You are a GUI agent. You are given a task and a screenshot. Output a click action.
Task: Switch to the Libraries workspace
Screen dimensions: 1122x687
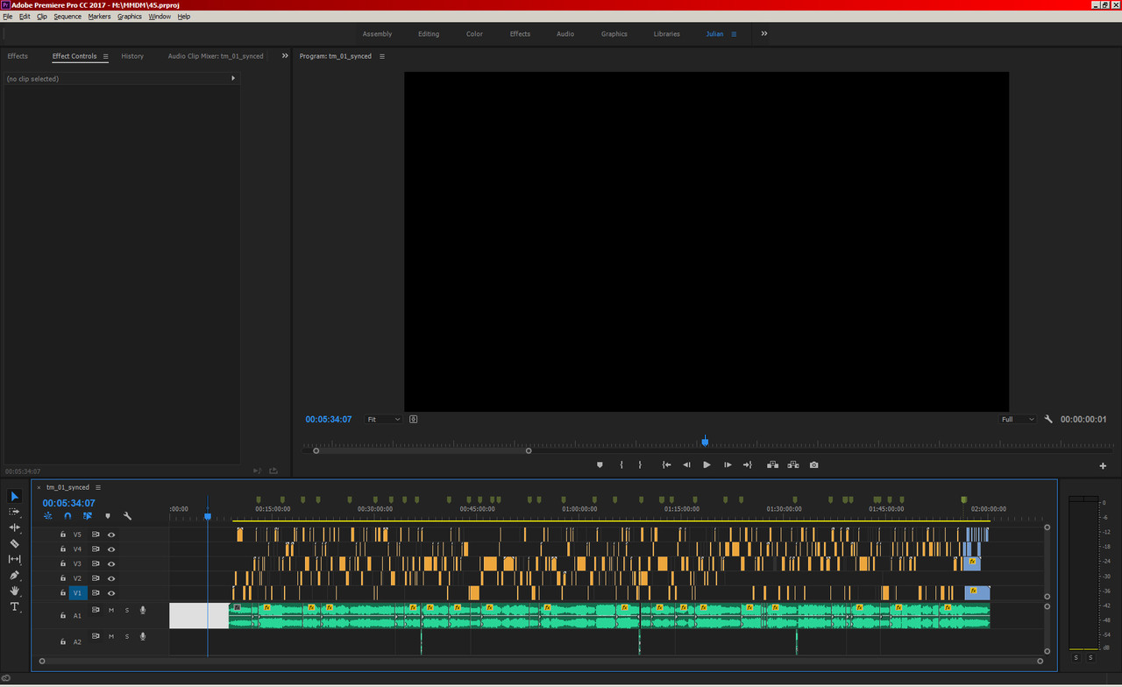[x=666, y=34]
